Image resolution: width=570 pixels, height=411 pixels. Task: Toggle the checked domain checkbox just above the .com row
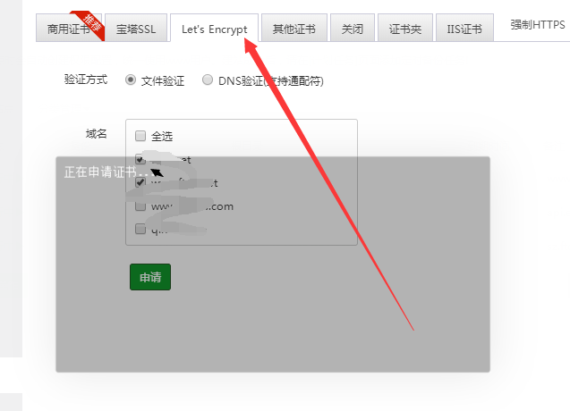(140, 182)
